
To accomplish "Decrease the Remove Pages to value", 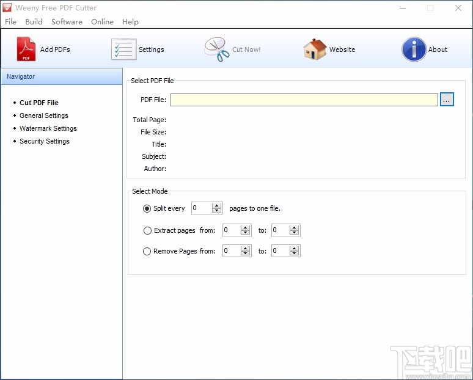I will (294, 254).
